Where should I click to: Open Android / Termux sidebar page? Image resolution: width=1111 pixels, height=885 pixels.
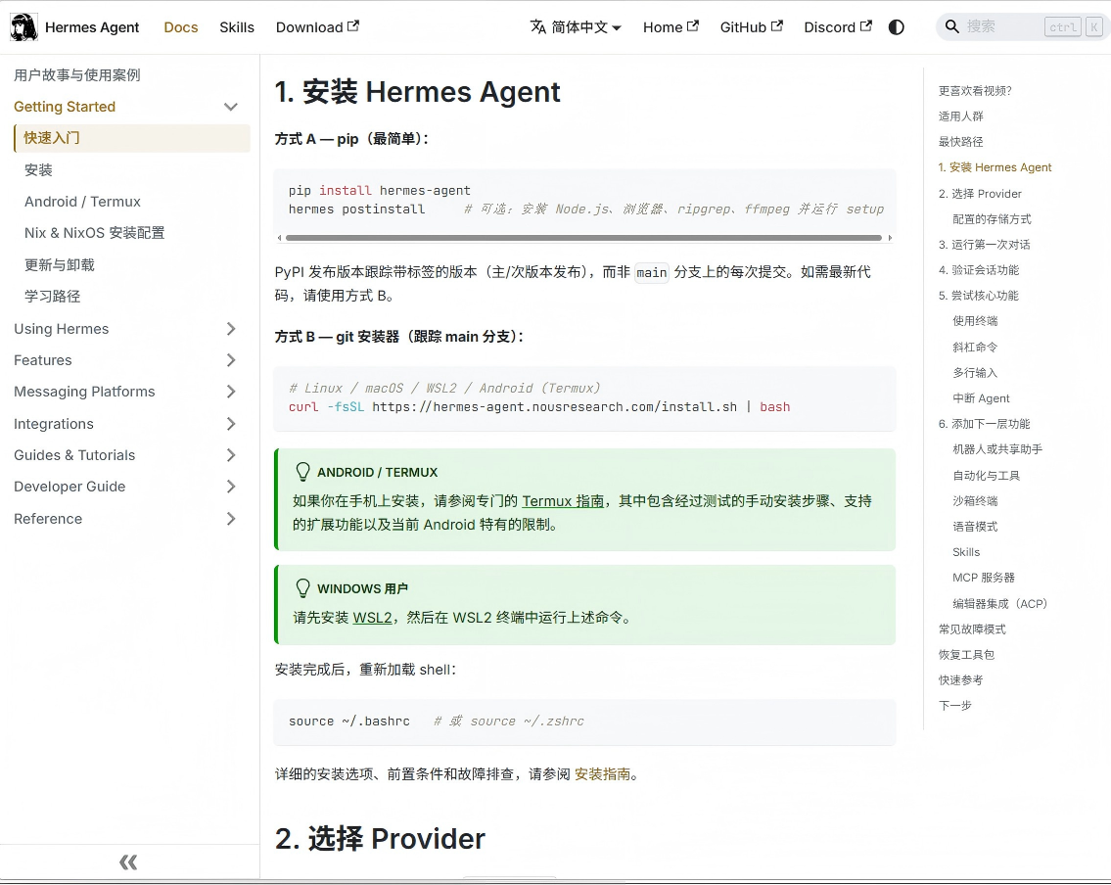pyautogui.click(x=82, y=202)
